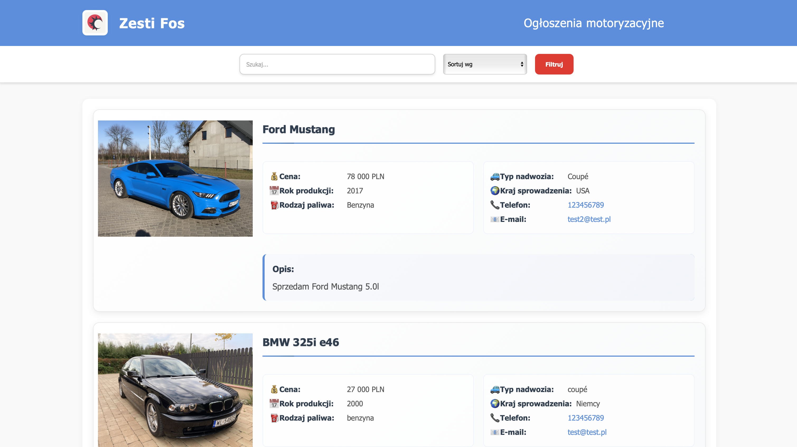Open the blue Ford Mustang photo
This screenshot has width=797, height=447.
(x=175, y=178)
